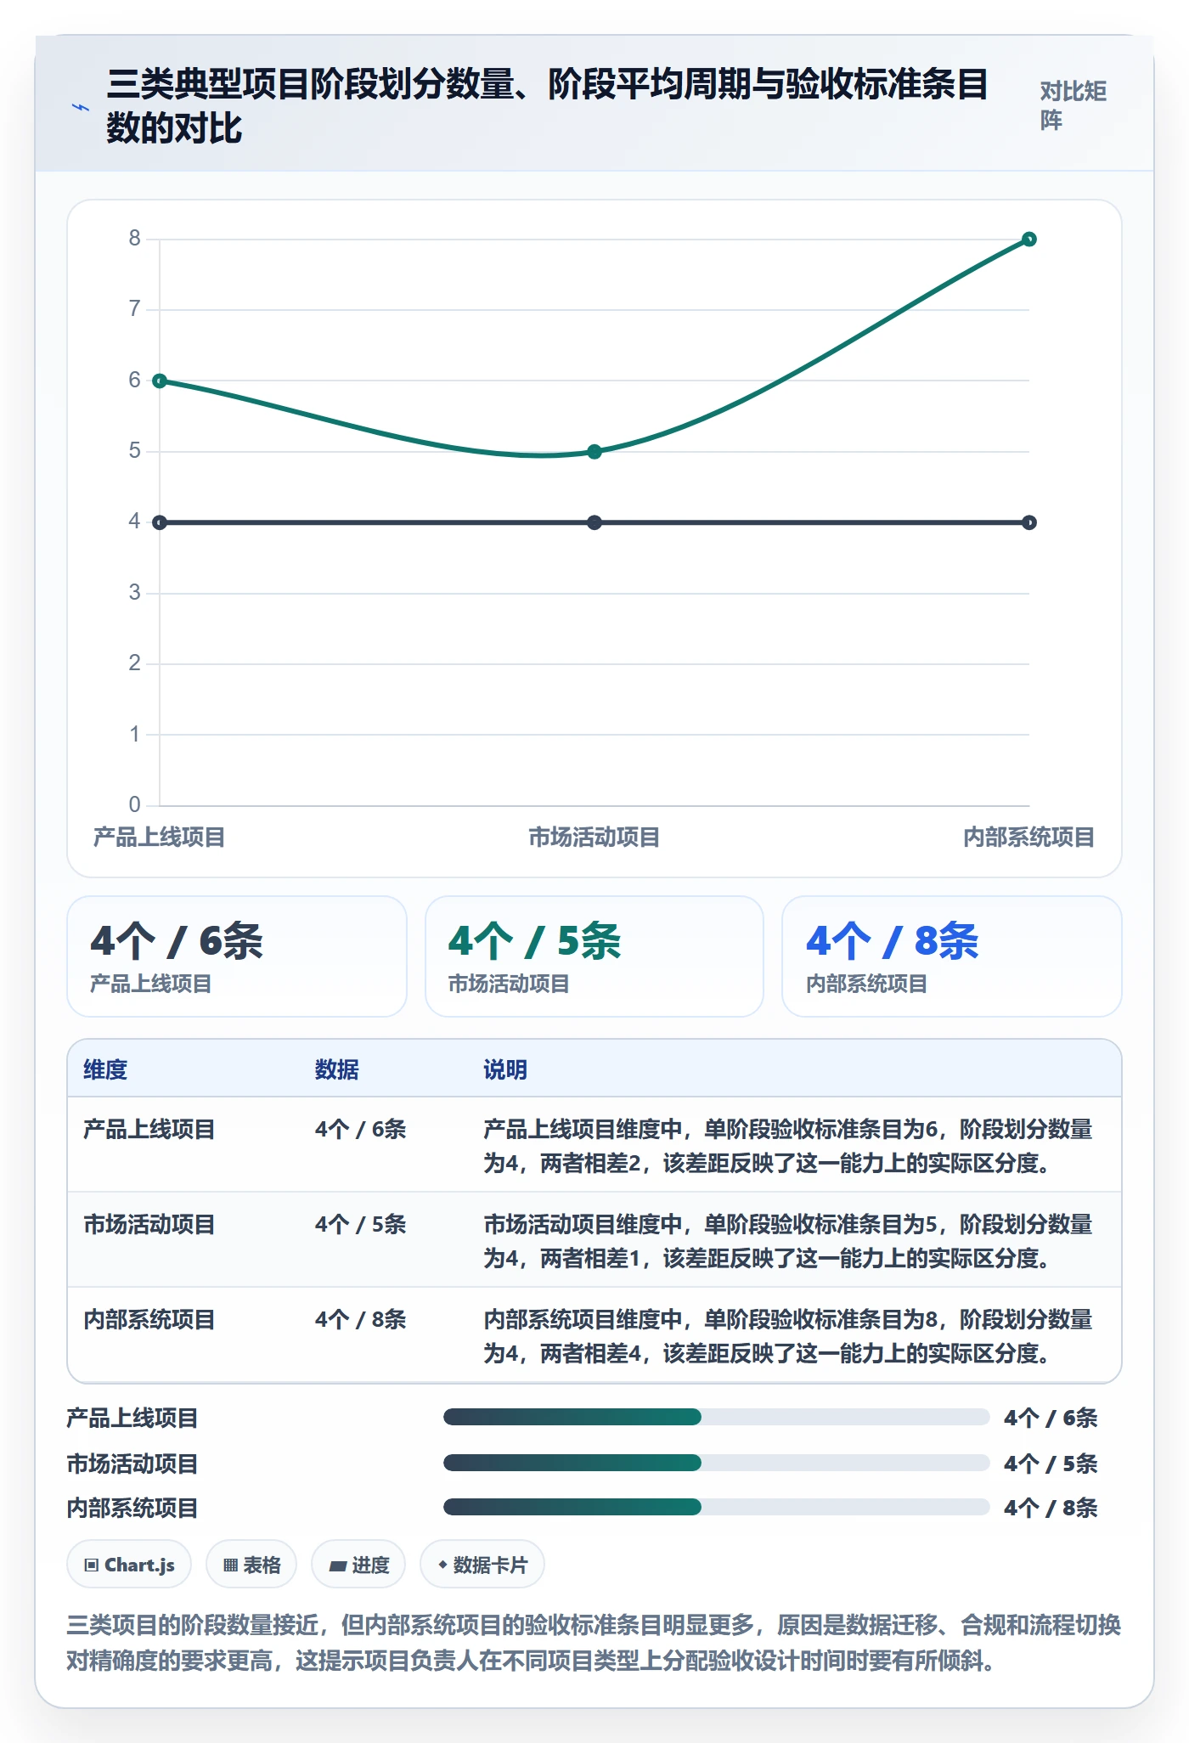Click the x-axis label 市场活动项目 under the chart
This screenshot has height=1743, width=1189.
coord(594,838)
